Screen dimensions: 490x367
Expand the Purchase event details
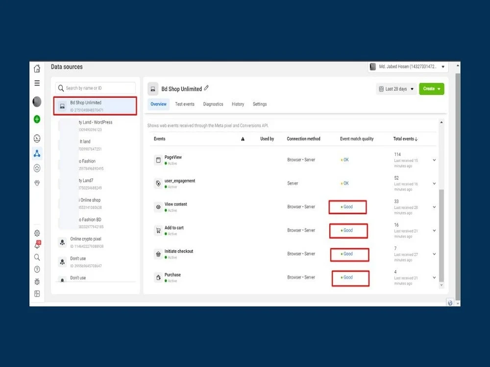tap(433, 277)
